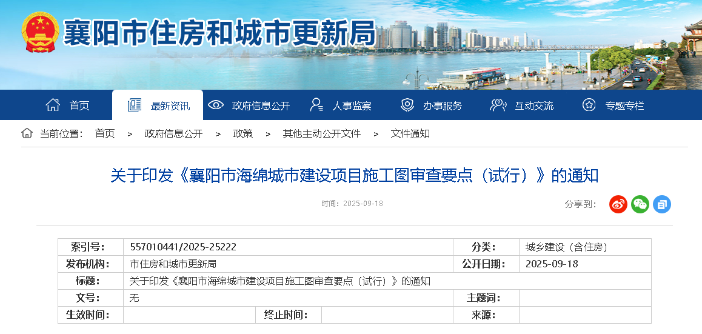
Task: Click the table row title text about 施工图审查要点
Action: (280, 281)
